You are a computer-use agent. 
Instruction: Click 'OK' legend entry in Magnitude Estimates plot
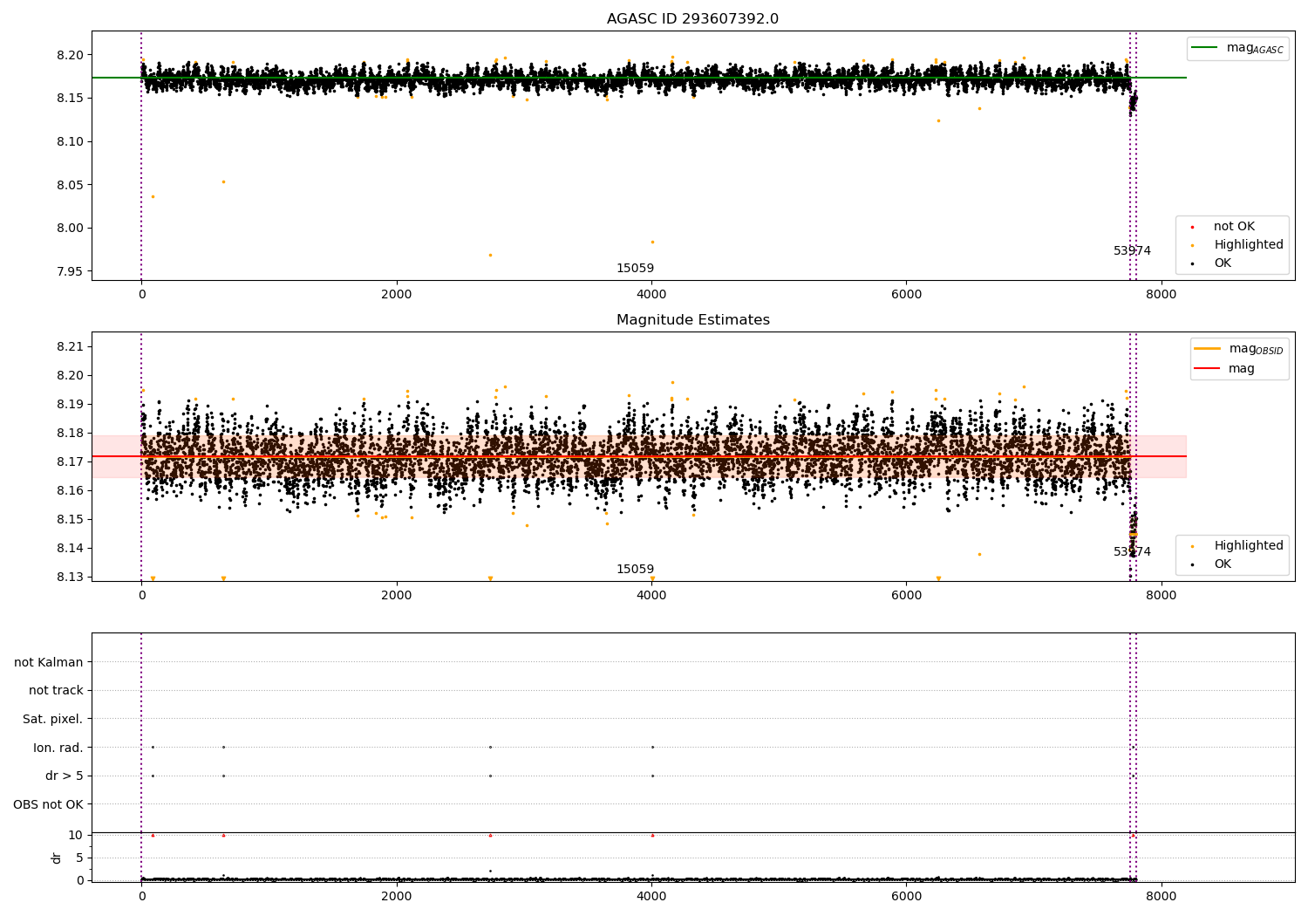tap(1223, 564)
